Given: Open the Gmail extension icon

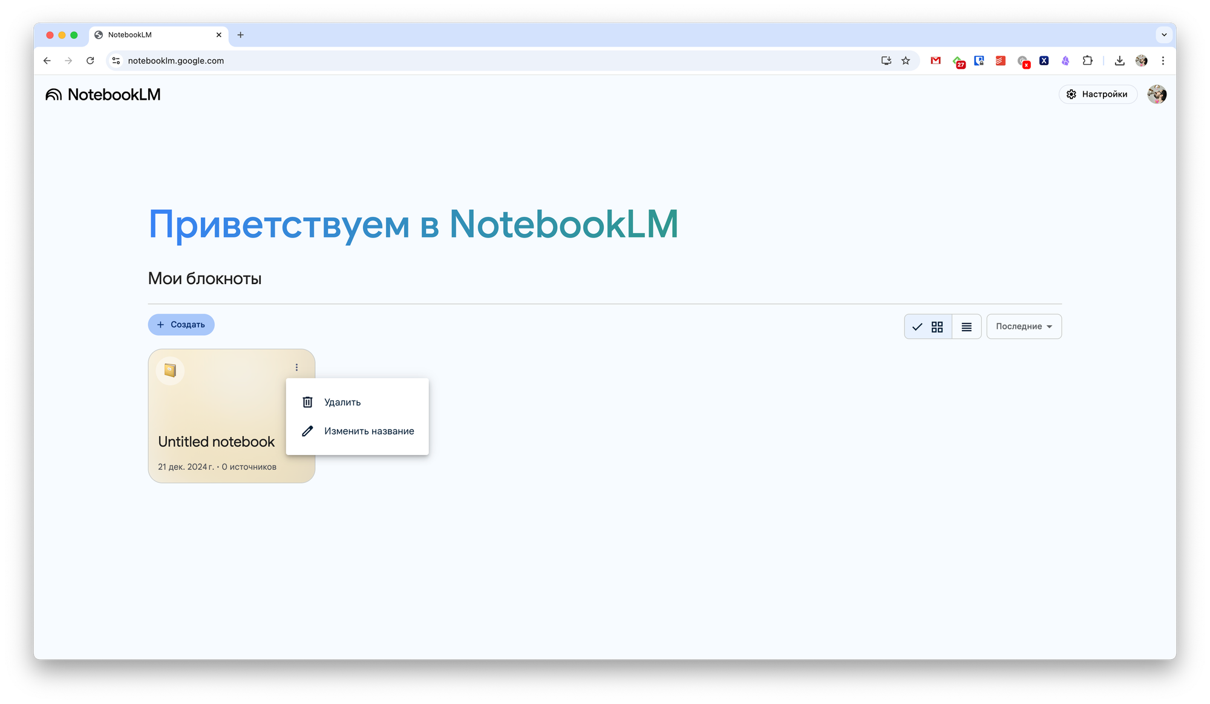Looking at the screenshot, I should [935, 60].
